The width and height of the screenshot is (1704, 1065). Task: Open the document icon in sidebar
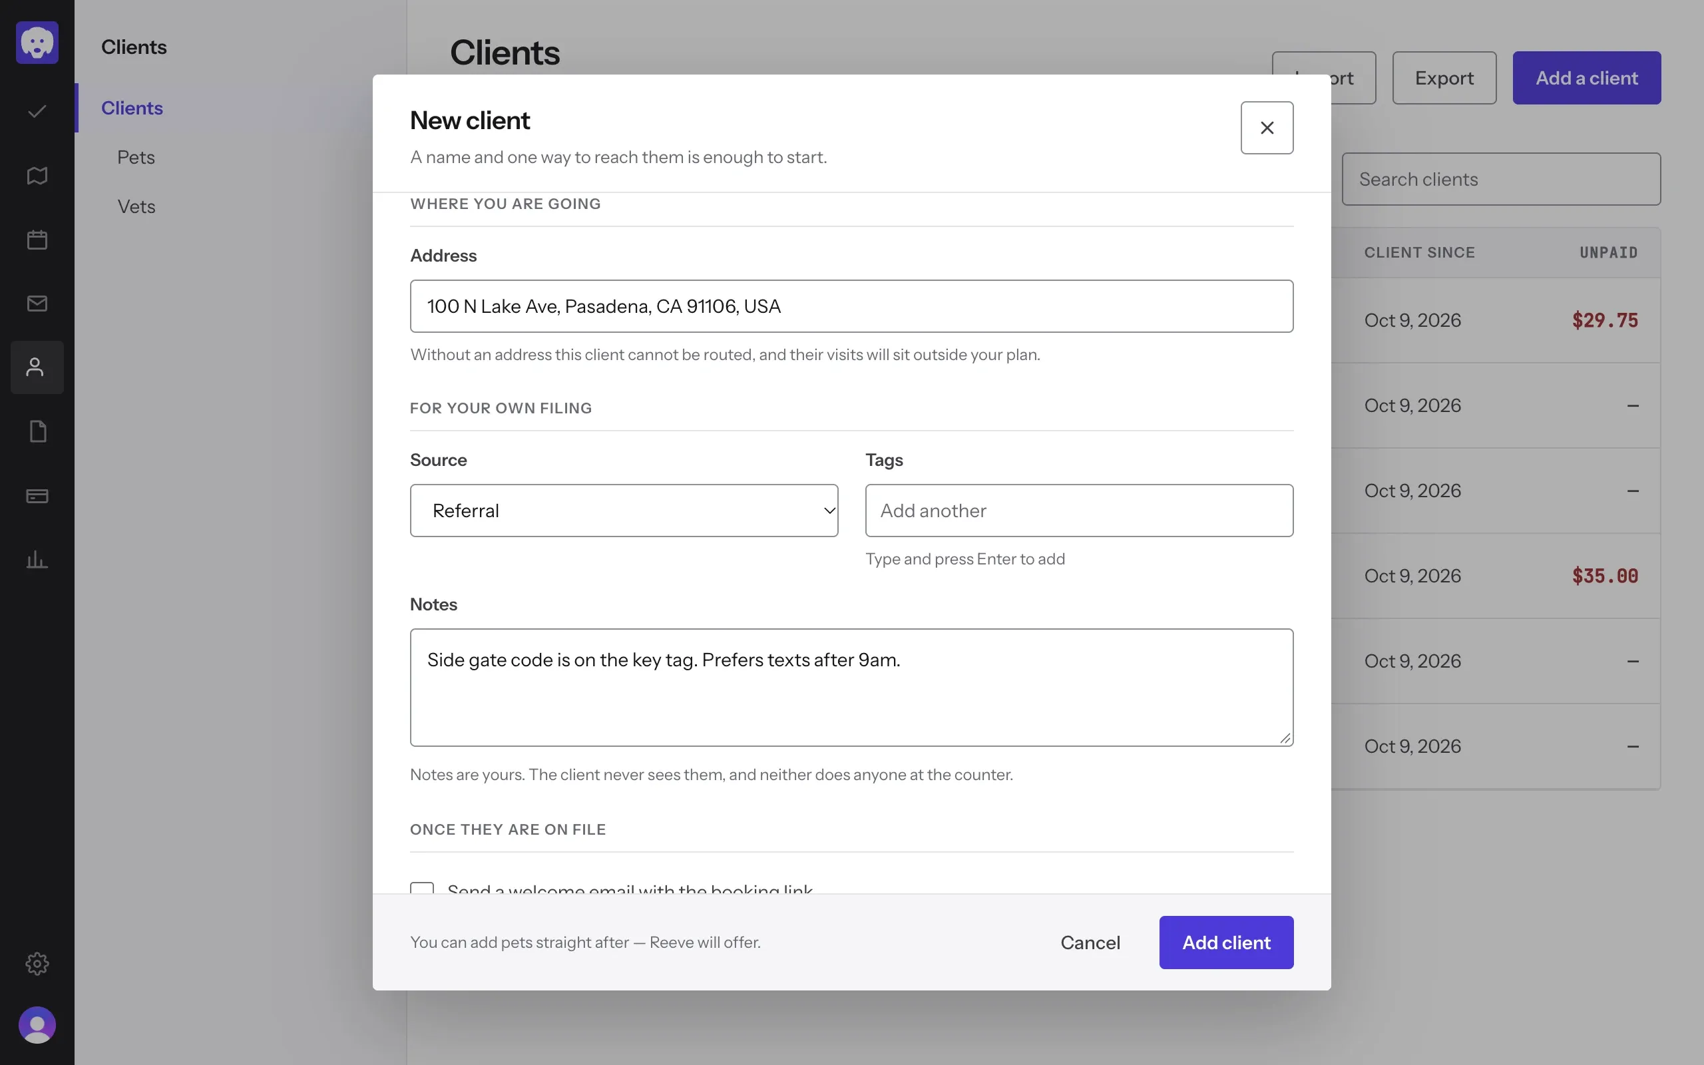(37, 431)
